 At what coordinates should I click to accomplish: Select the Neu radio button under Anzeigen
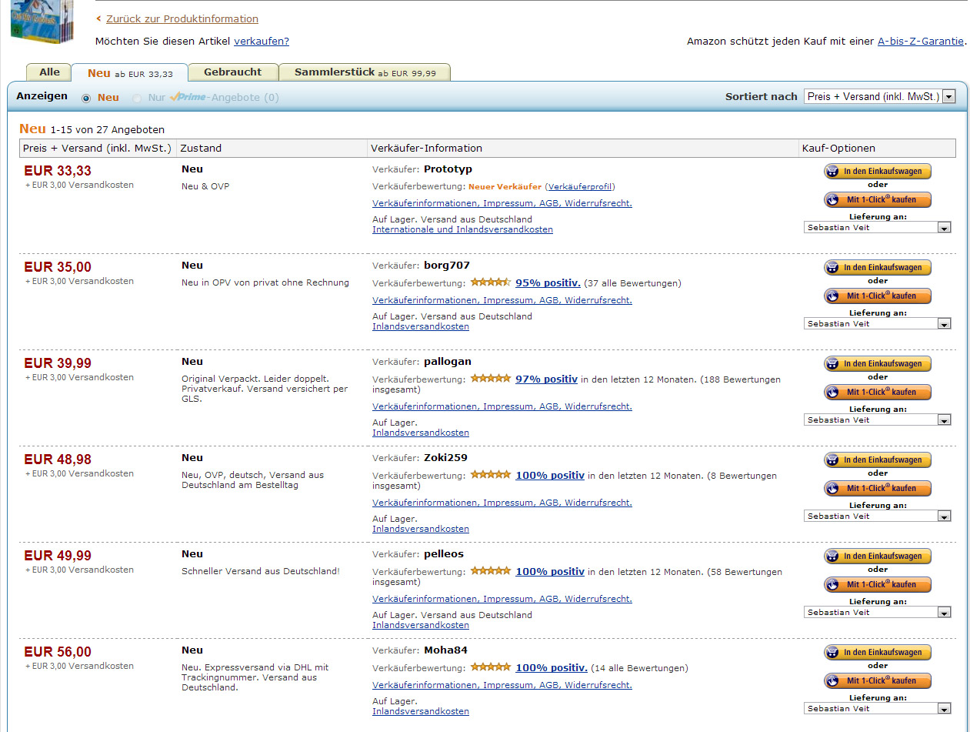(86, 99)
